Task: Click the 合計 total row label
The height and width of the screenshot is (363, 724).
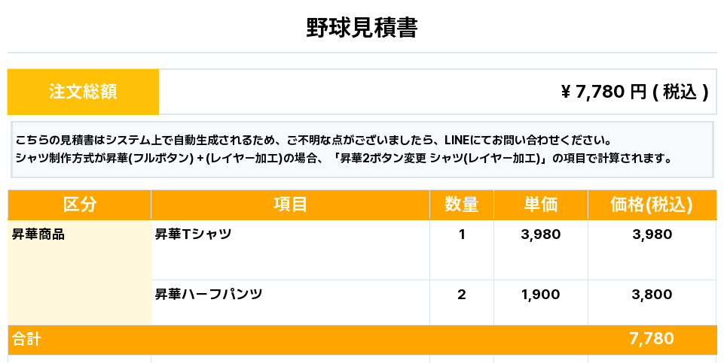Action: (26, 340)
